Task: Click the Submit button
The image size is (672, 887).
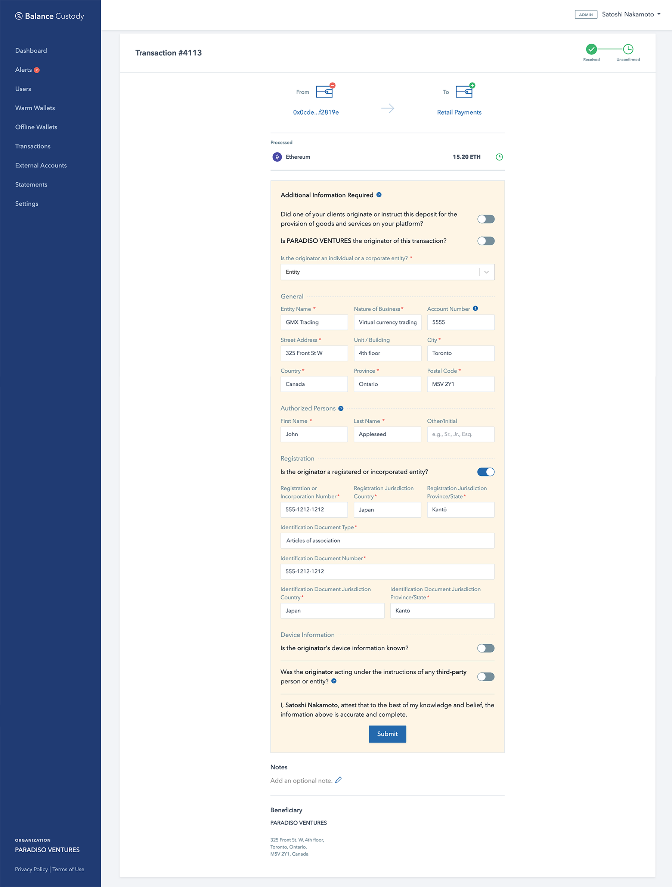Action: click(x=387, y=734)
